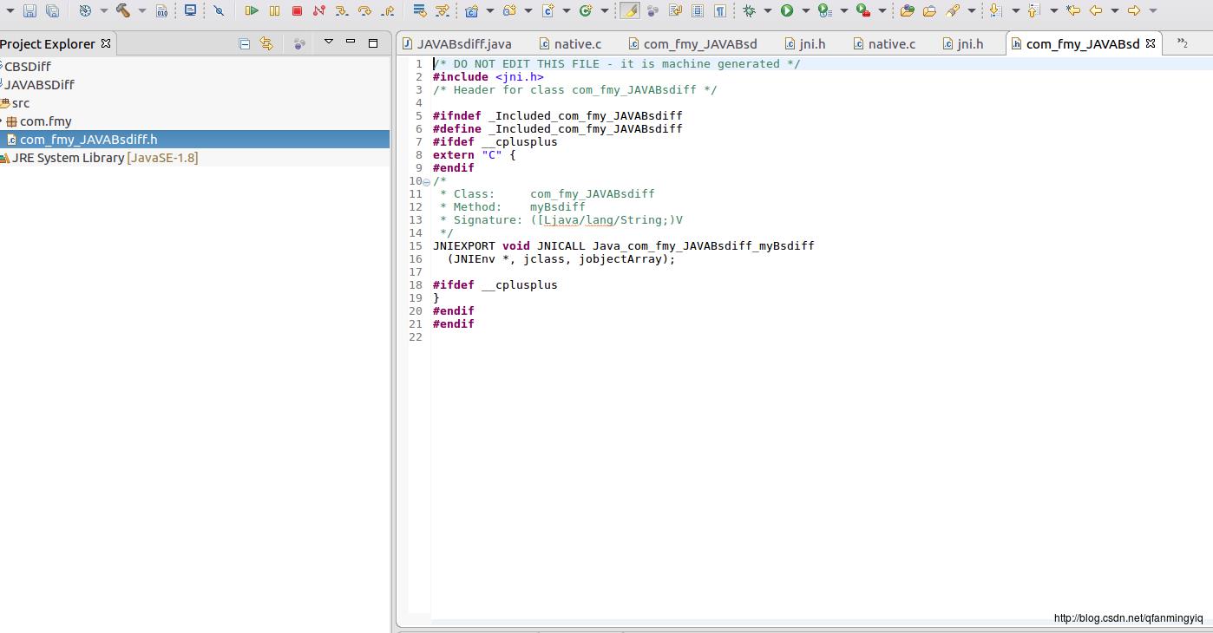Click the green Resume button
Image resolution: width=1213 pixels, height=633 pixels.
(x=252, y=10)
